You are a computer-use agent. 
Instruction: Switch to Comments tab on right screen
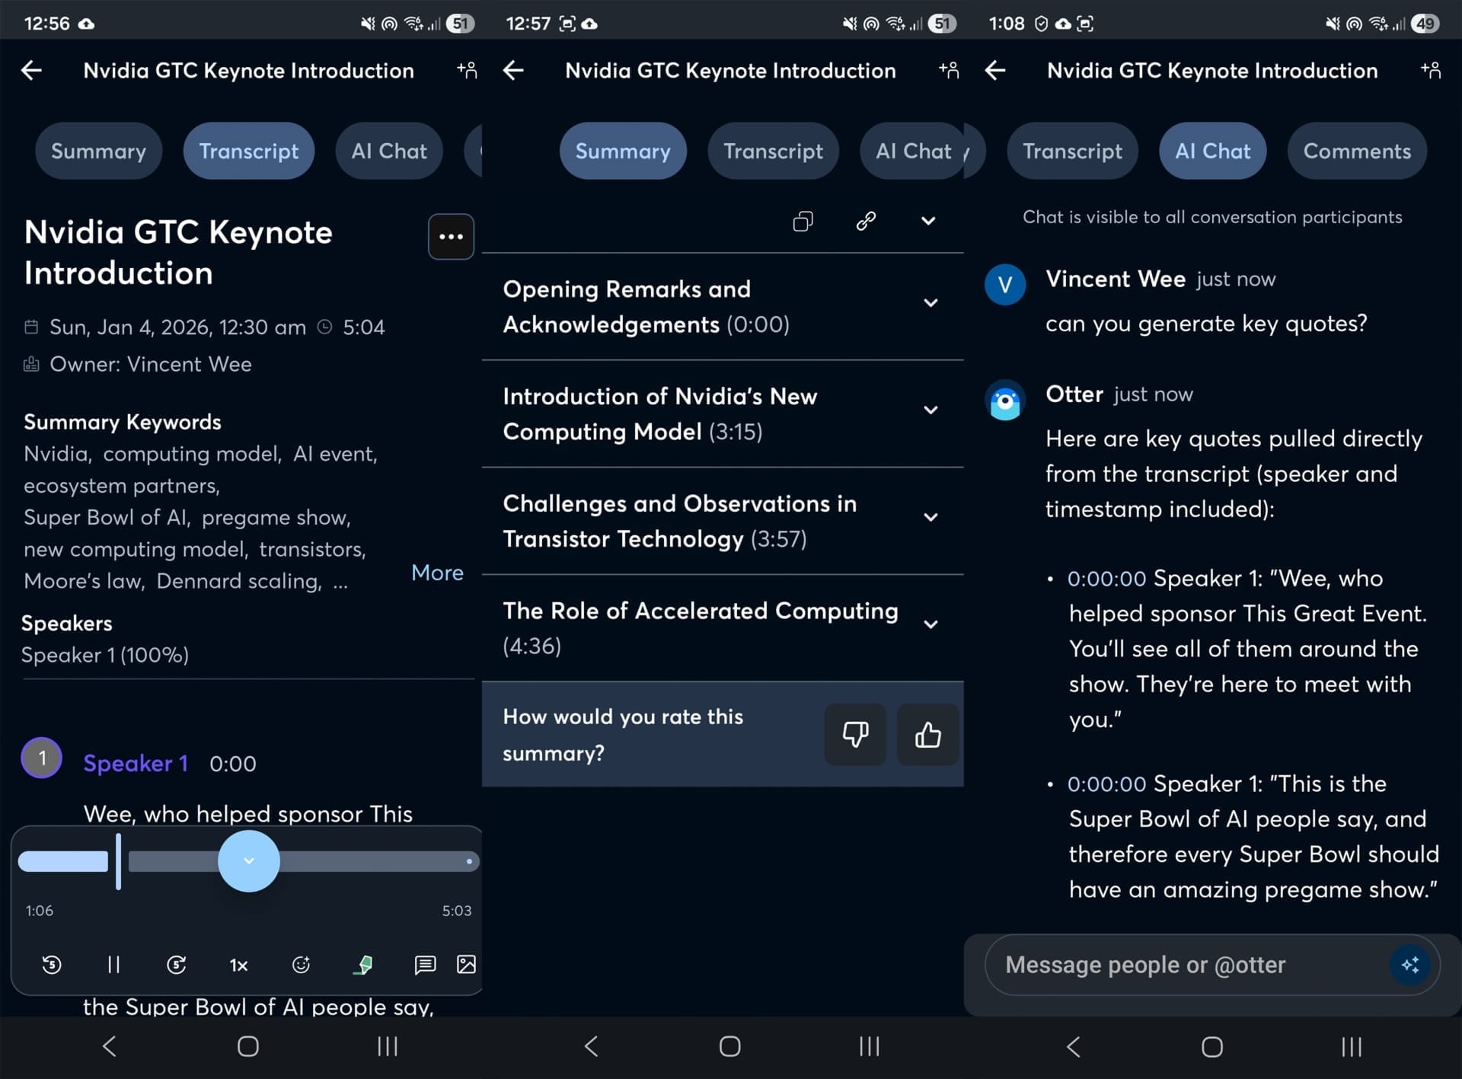[x=1357, y=151]
